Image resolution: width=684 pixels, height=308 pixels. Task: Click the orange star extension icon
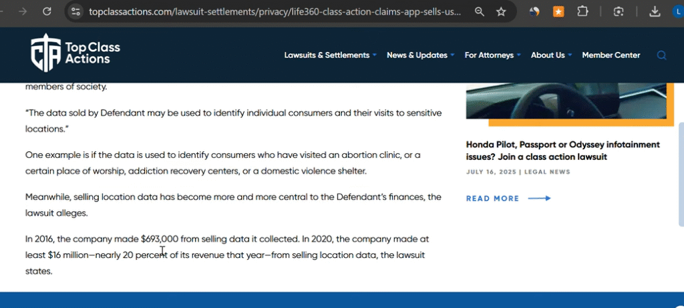[558, 11]
